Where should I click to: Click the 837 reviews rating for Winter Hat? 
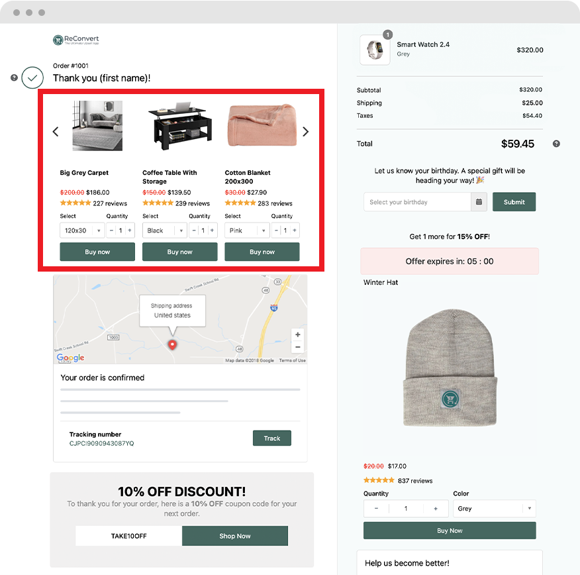[x=398, y=481]
